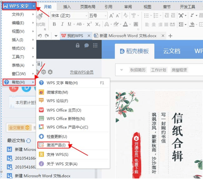Toggle Italic formatting

(62, 24)
